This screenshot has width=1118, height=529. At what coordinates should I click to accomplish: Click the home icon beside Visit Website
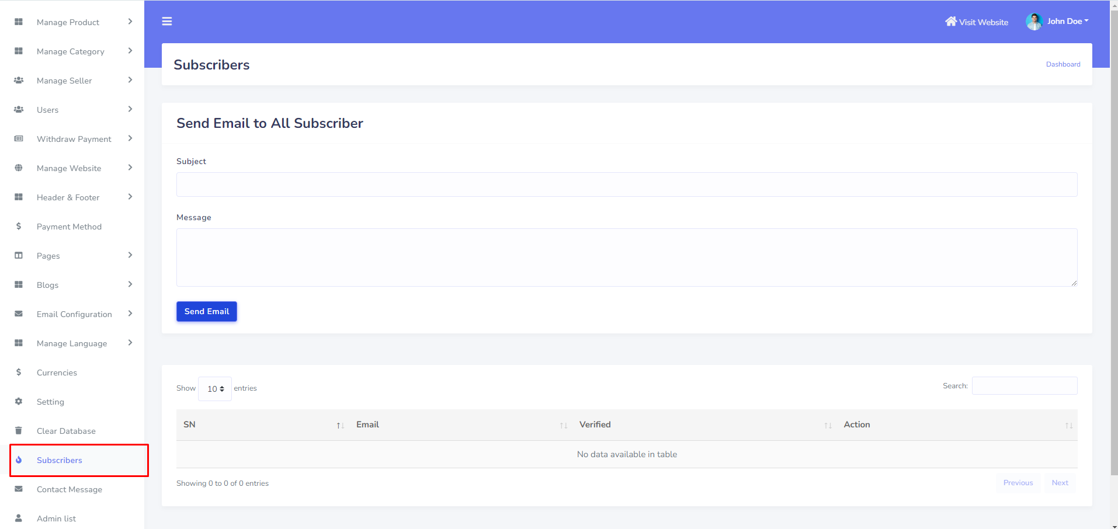pyautogui.click(x=951, y=22)
